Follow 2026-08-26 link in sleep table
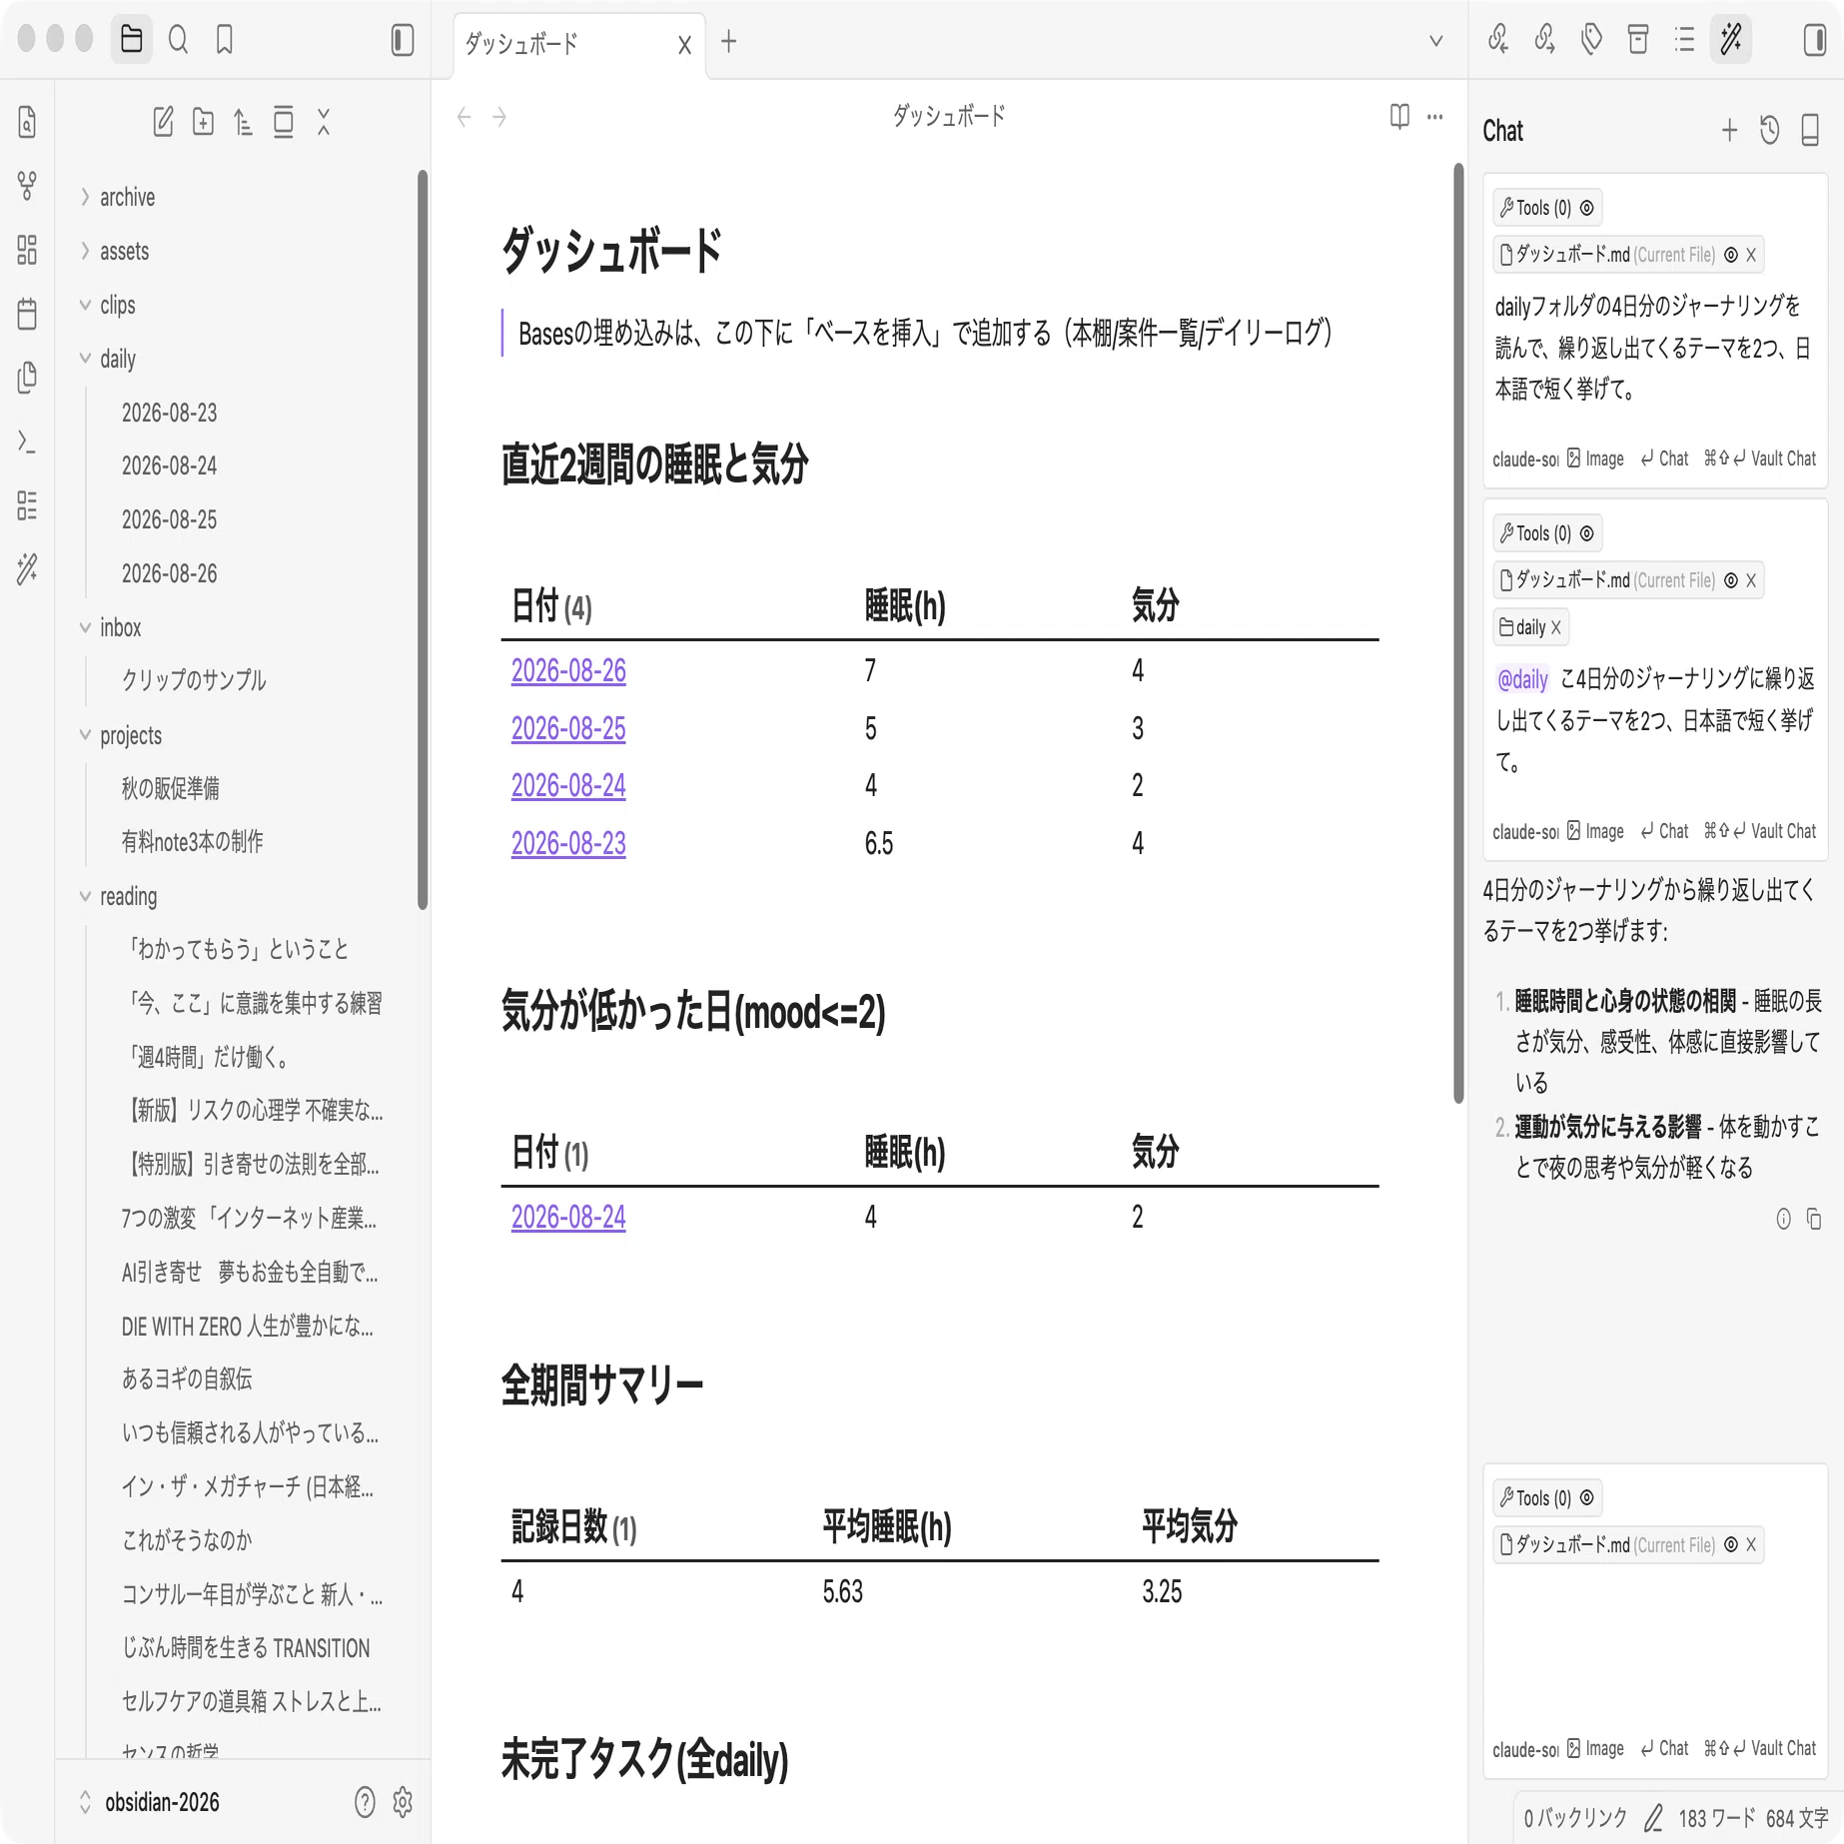1844x1844 pixels. (568, 671)
